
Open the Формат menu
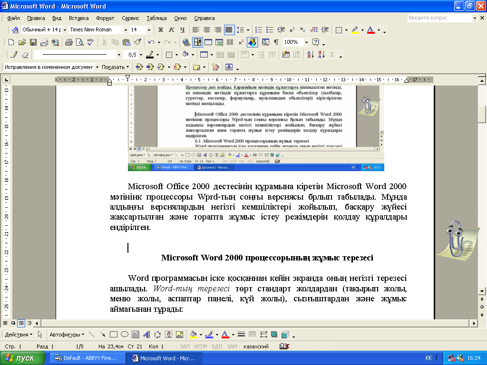(x=105, y=18)
